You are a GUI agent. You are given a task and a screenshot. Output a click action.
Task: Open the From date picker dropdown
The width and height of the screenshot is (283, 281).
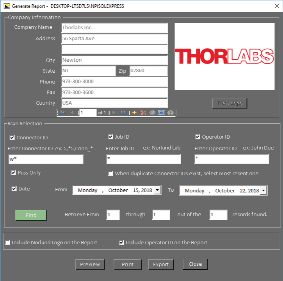(x=157, y=190)
